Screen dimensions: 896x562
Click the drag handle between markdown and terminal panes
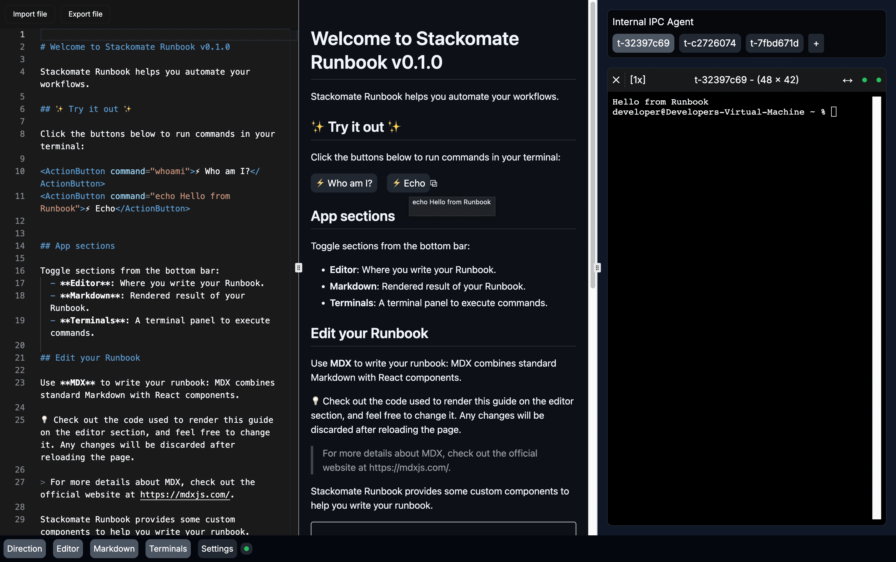[x=597, y=267]
